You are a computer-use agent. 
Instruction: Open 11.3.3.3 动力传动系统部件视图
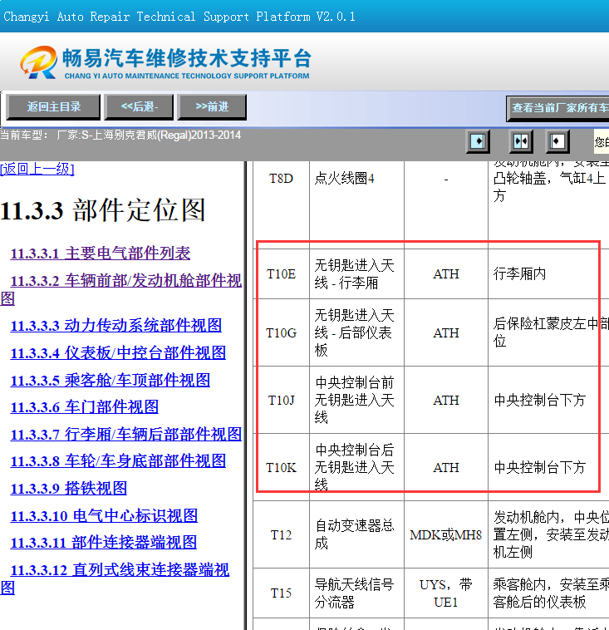[116, 326]
